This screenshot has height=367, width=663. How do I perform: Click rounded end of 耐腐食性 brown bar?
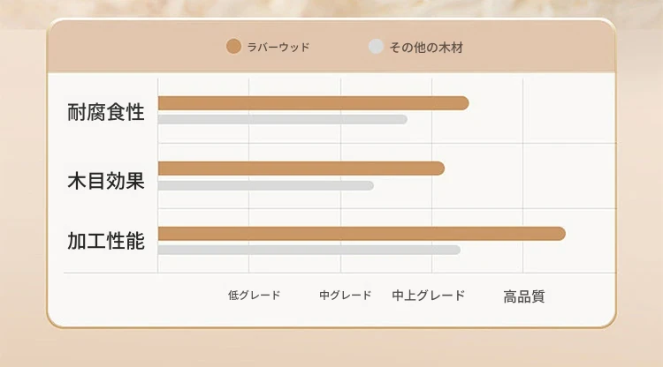point(463,103)
